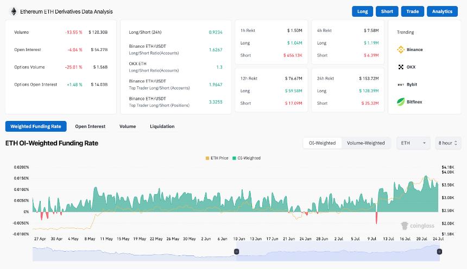Viewport: 467px width, 269px height.
Task: Click the right handle of the range slider
Action: [439, 251]
